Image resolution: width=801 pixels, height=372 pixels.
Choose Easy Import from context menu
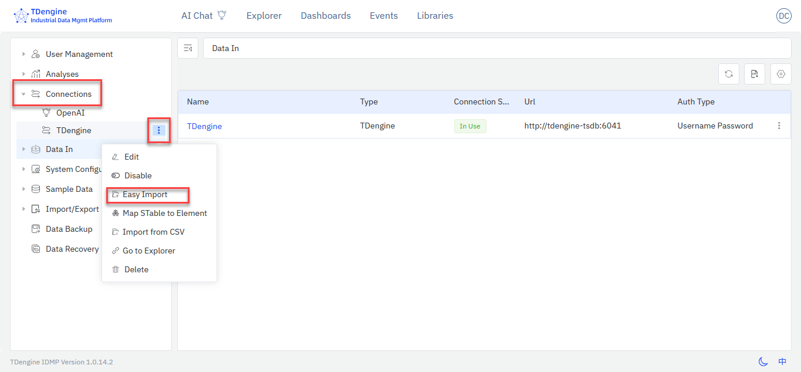point(145,194)
